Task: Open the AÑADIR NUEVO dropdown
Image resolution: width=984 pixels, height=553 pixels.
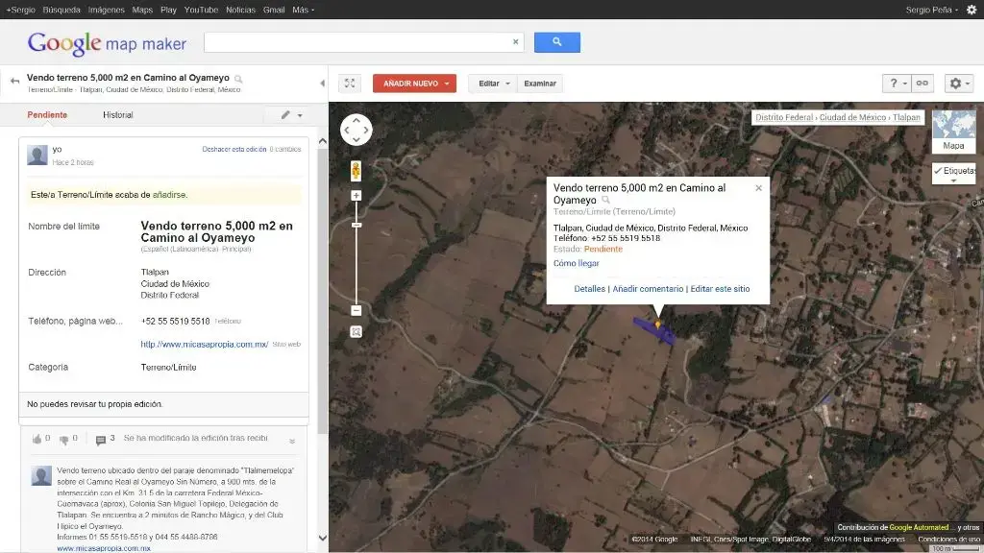Action: coord(414,84)
